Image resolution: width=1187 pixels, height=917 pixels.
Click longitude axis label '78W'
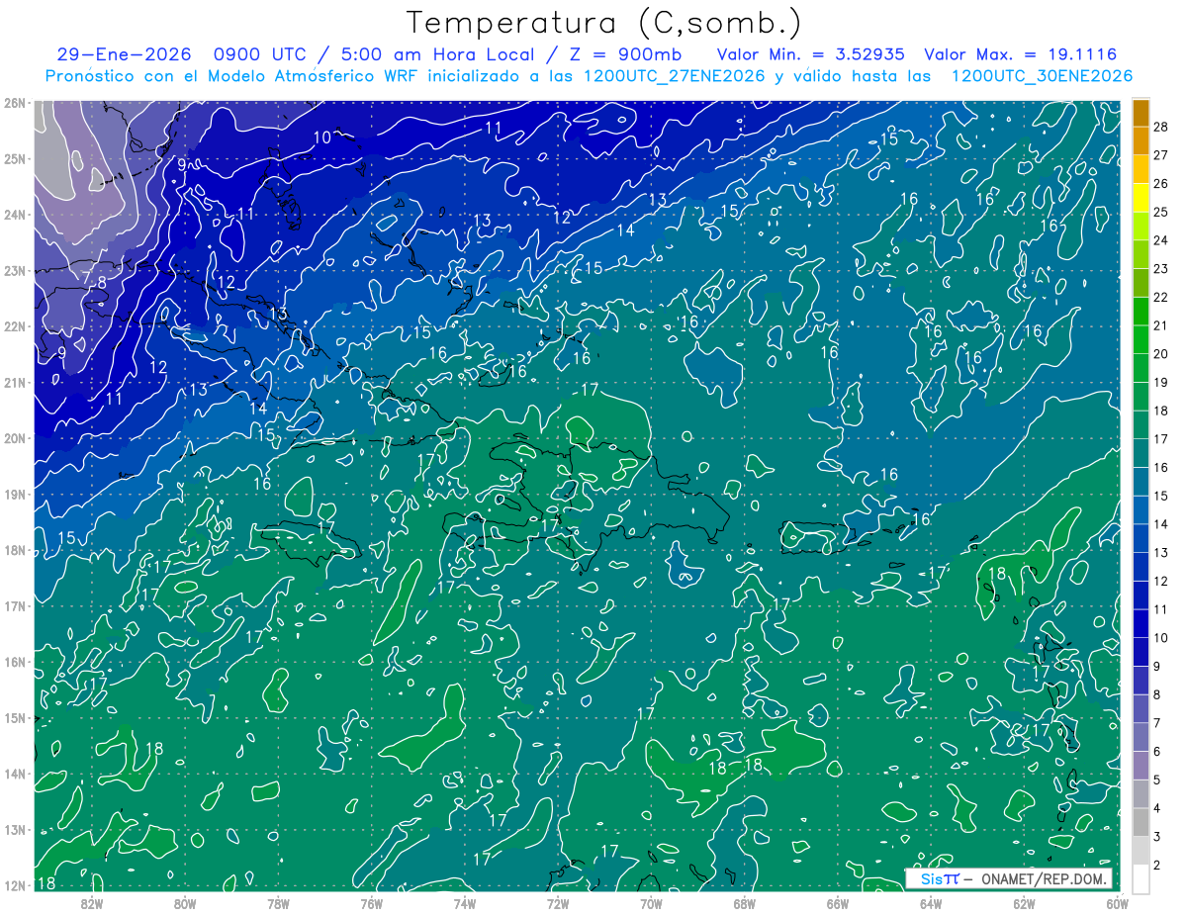pos(278,902)
